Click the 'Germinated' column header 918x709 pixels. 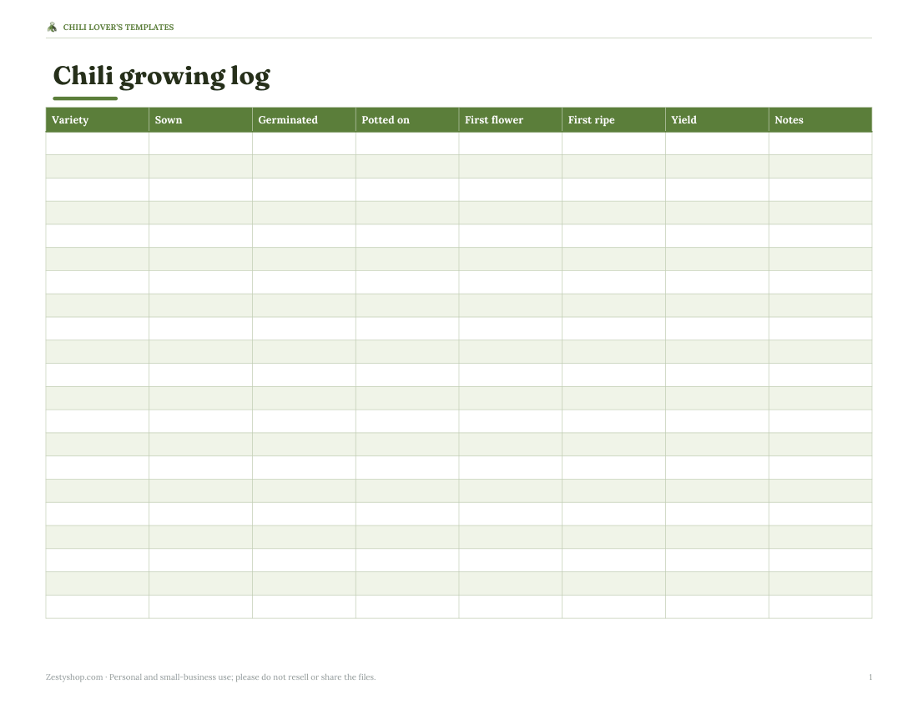pos(304,120)
